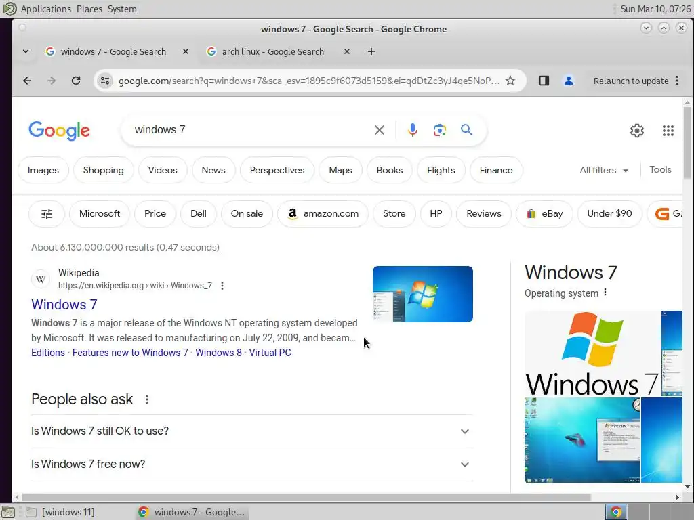The width and height of the screenshot is (694, 520).
Task: Click Chrome icon in bottom panel tray
Action: [x=615, y=512]
